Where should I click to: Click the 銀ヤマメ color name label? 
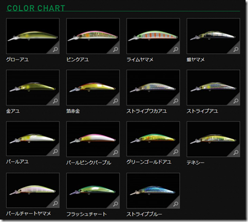point(196,59)
